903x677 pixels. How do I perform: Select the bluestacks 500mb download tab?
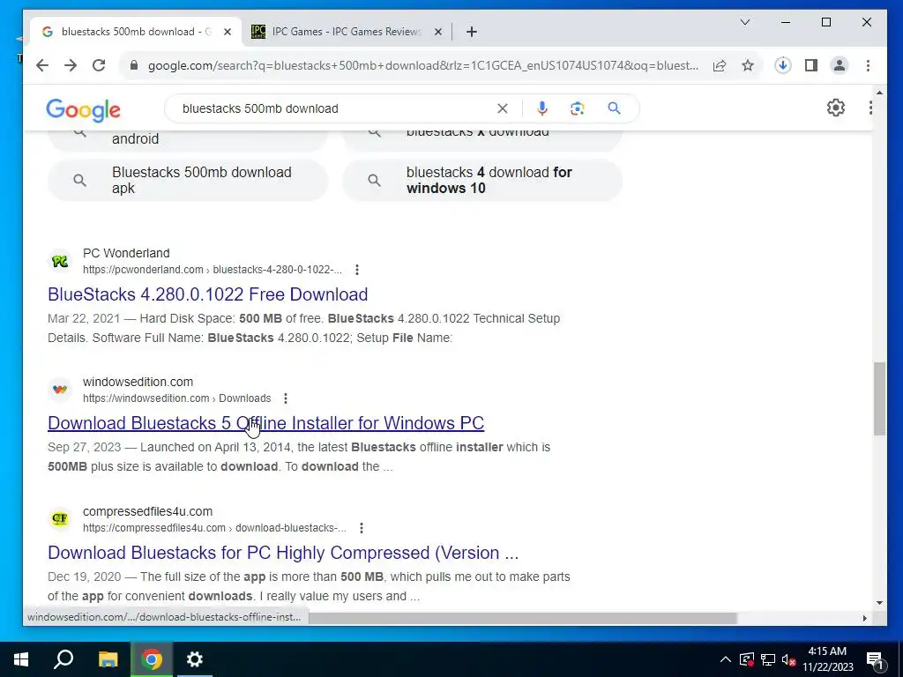[136, 32]
